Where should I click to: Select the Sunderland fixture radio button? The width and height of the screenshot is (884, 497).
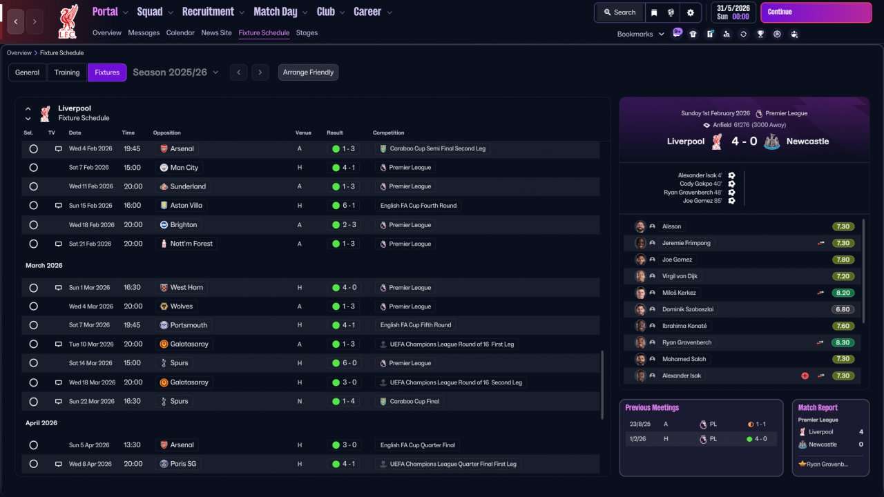click(33, 186)
